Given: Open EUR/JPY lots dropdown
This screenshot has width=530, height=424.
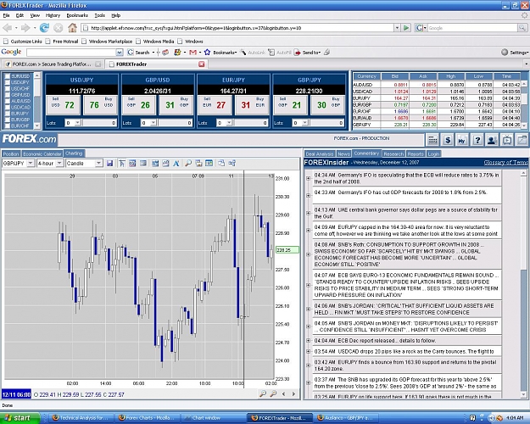Looking at the screenshot, I should coord(229,123).
